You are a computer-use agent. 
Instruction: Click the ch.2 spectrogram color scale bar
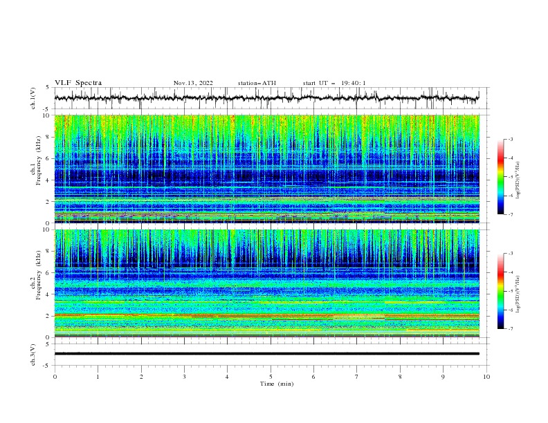[x=500, y=291]
